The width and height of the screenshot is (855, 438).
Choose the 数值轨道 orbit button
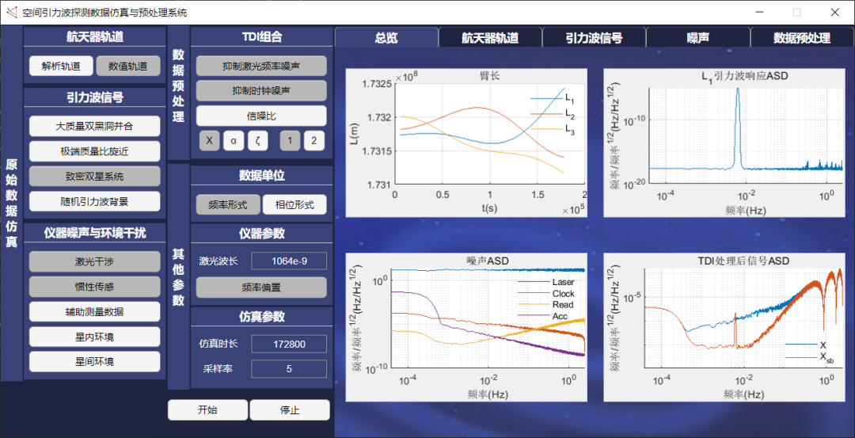(127, 66)
